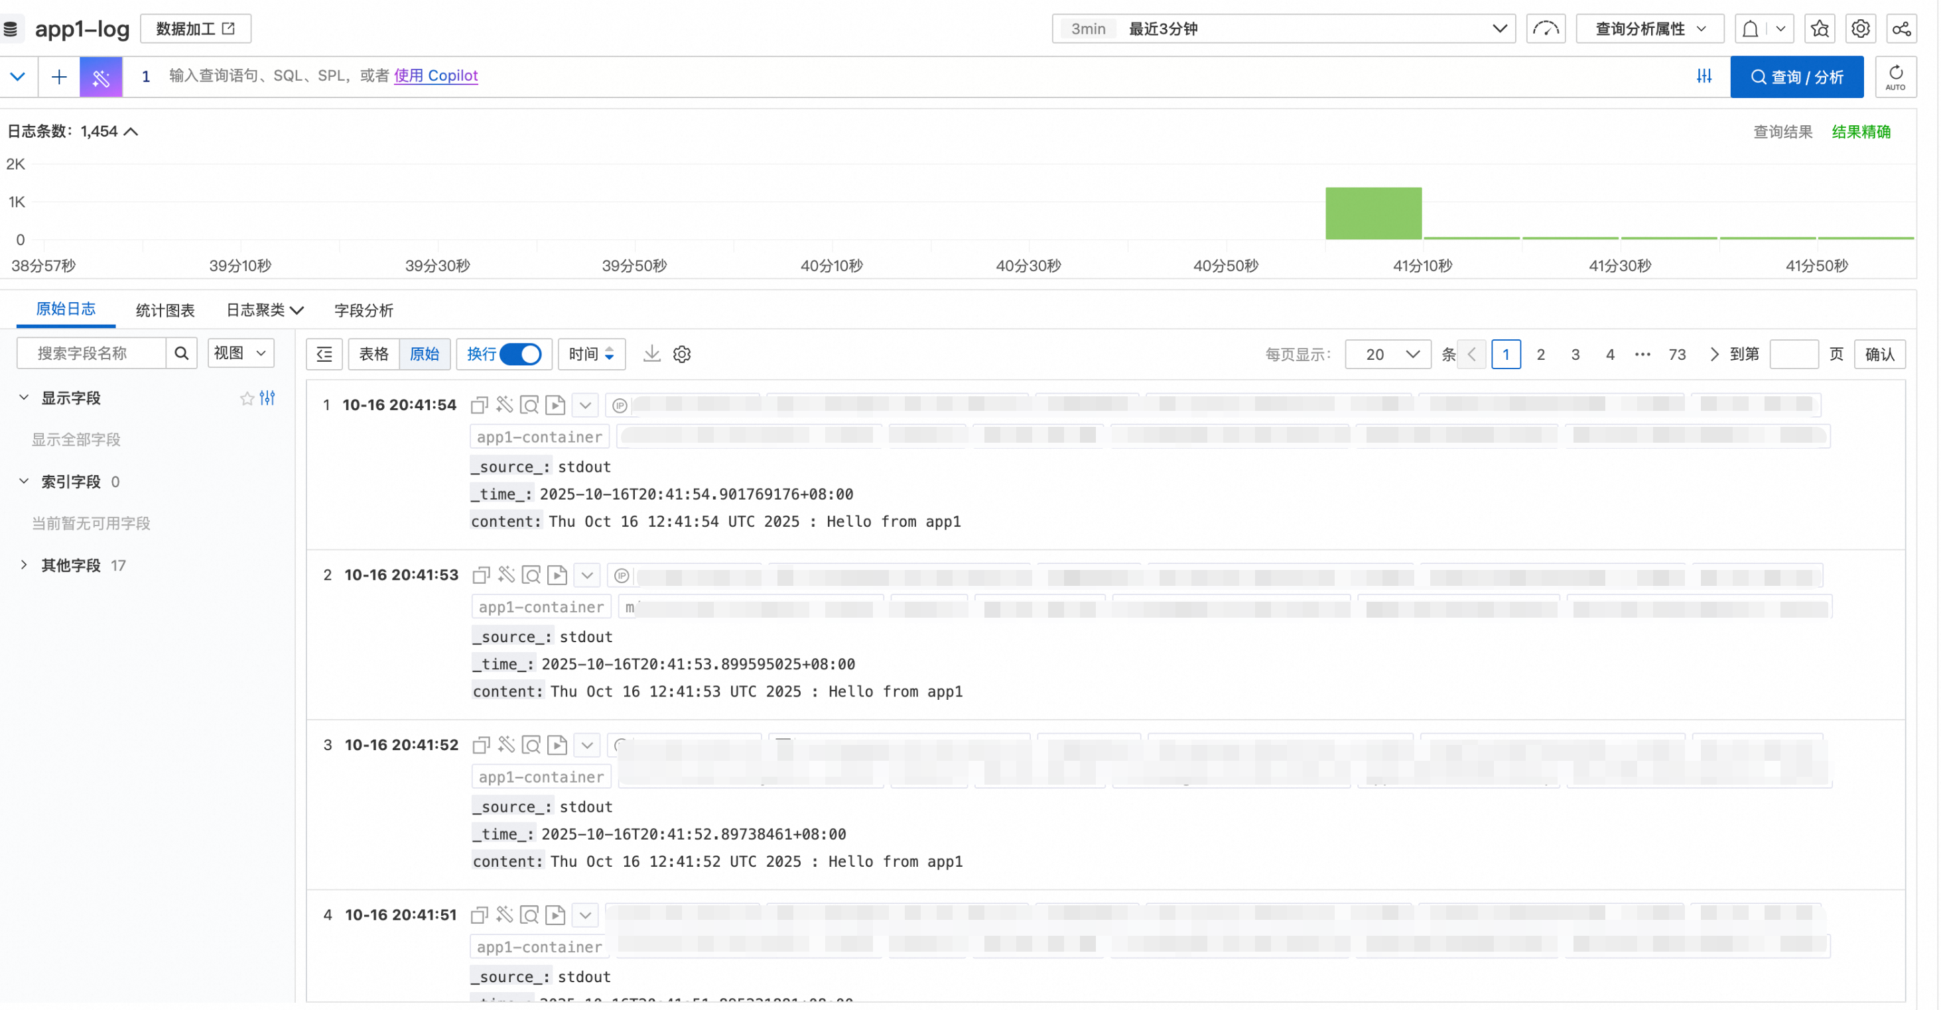Screen dimensions: 1941x1010
Task: Click the 使用 Copilot link
Action: pyautogui.click(x=436, y=76)
